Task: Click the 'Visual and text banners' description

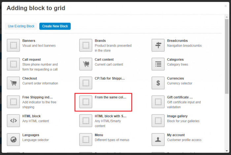Action: pyautogui.click(x=39, y=46)
